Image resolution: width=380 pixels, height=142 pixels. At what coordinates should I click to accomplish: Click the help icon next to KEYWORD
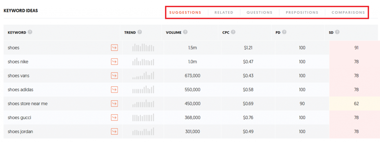coord(30,32)
